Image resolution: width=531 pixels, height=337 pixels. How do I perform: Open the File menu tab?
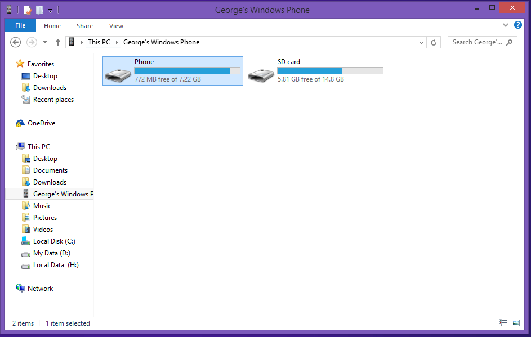tap(20, 25)
